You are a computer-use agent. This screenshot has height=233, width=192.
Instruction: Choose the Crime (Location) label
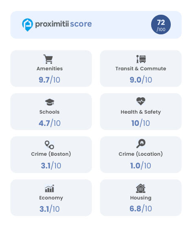pyautogui.click(x=141, y=154)
